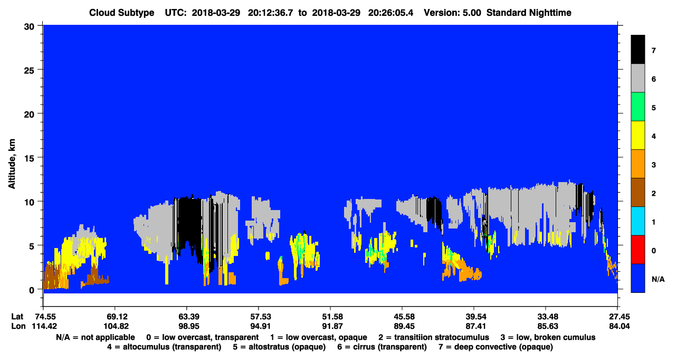Click longitude value 114.42
This screenshot has width=686, height=352.
tap(43, 326)
